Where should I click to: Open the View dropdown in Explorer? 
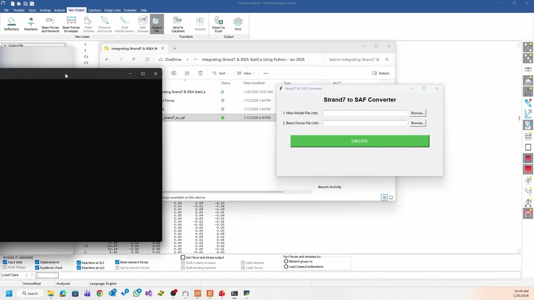coord(246,73)
